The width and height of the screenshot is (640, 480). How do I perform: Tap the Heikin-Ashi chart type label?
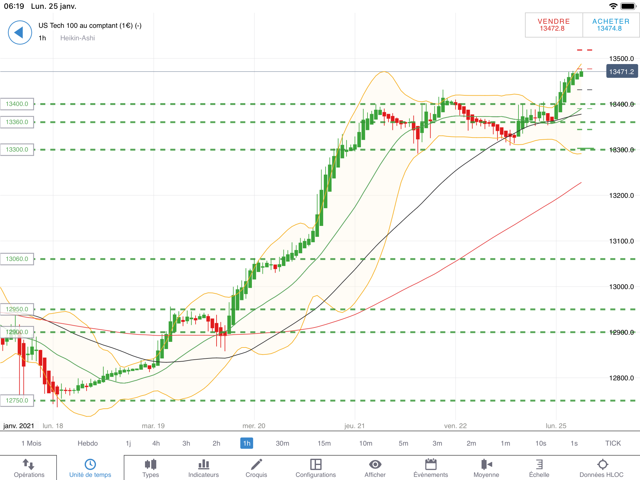tap(77, 38)
